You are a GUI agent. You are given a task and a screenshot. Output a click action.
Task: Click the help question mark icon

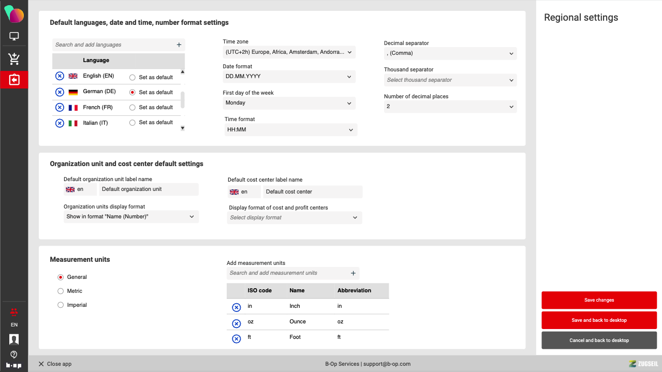pyautogui.click(x=14, y=354)
